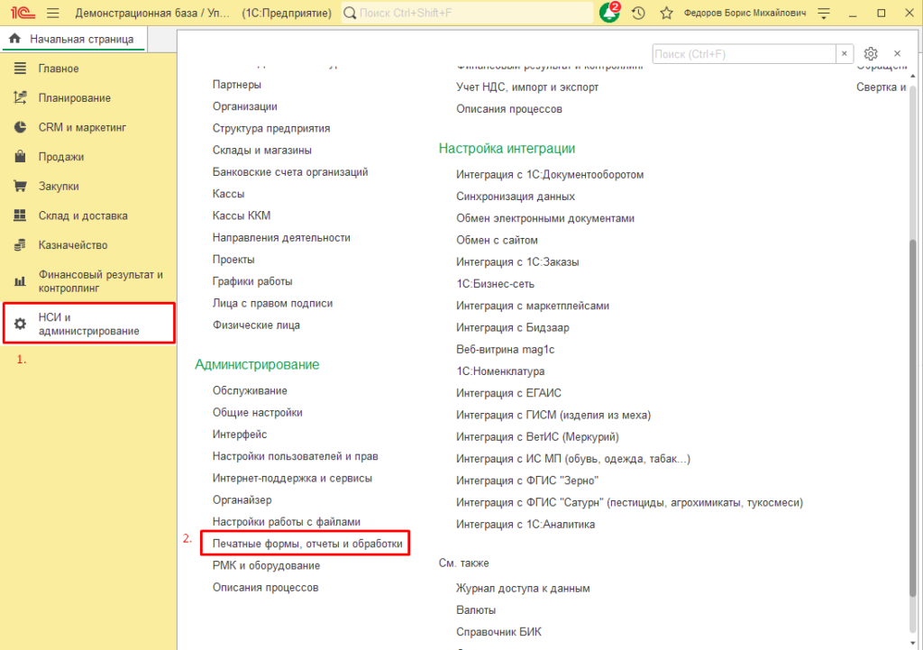The image size is (923, 650).
Task: Open notifications bell with badge
Action: coord(610,13)
